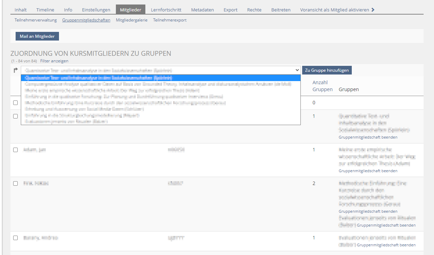Image resolution: width=434 pixels, height=255 pixels.
Task: Activate Voransicht als Mitglied aktivieren
Action: coord(334,10)
